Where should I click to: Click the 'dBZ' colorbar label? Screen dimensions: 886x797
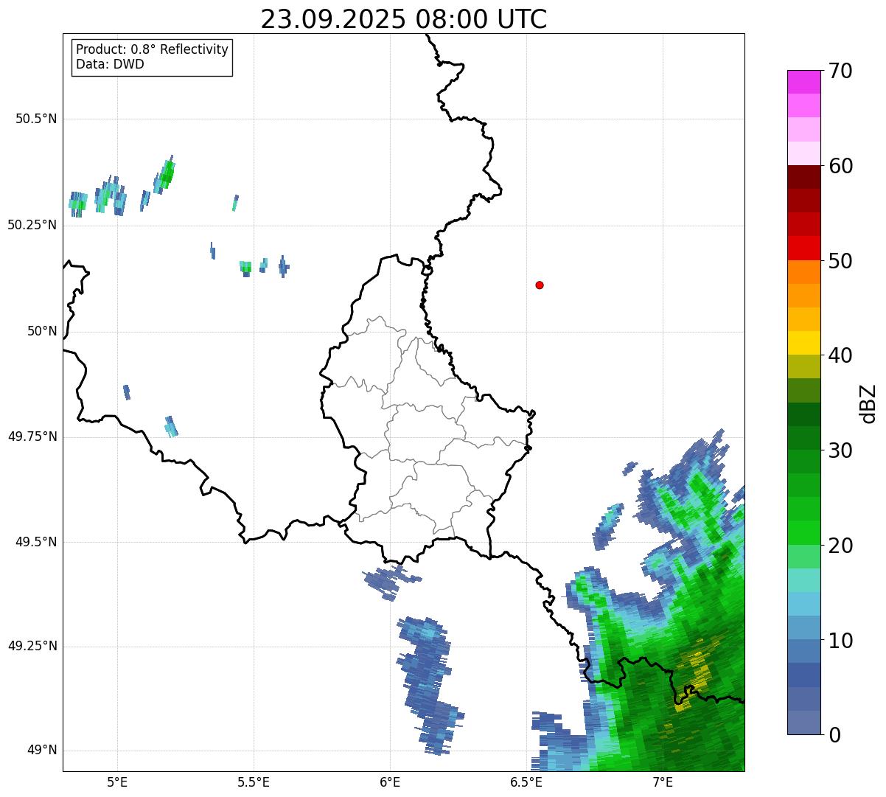[868, 403]
